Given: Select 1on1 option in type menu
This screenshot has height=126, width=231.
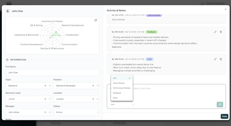Looking at the screenshot, I should pyautogui.click(x=122, y=78).
